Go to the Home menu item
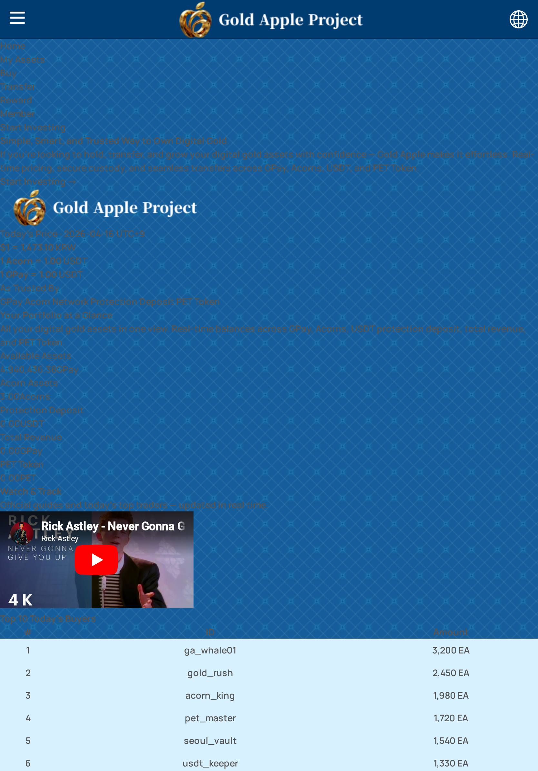The height and width of the screenshot is (771, 538). (x=12, y=46)
